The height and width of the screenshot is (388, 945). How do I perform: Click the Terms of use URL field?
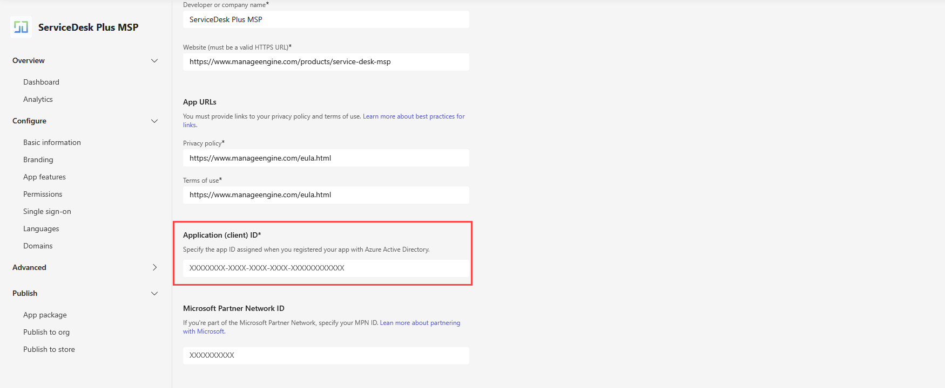pyautogui.click(x=326, y=195)
